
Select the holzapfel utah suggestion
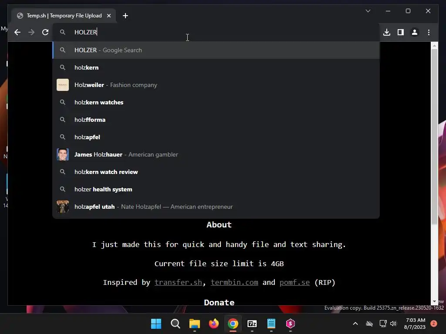pyautogui.click(x=216, y=207)
